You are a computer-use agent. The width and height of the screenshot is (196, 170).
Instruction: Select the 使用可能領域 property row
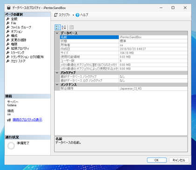tap(124, 57)
